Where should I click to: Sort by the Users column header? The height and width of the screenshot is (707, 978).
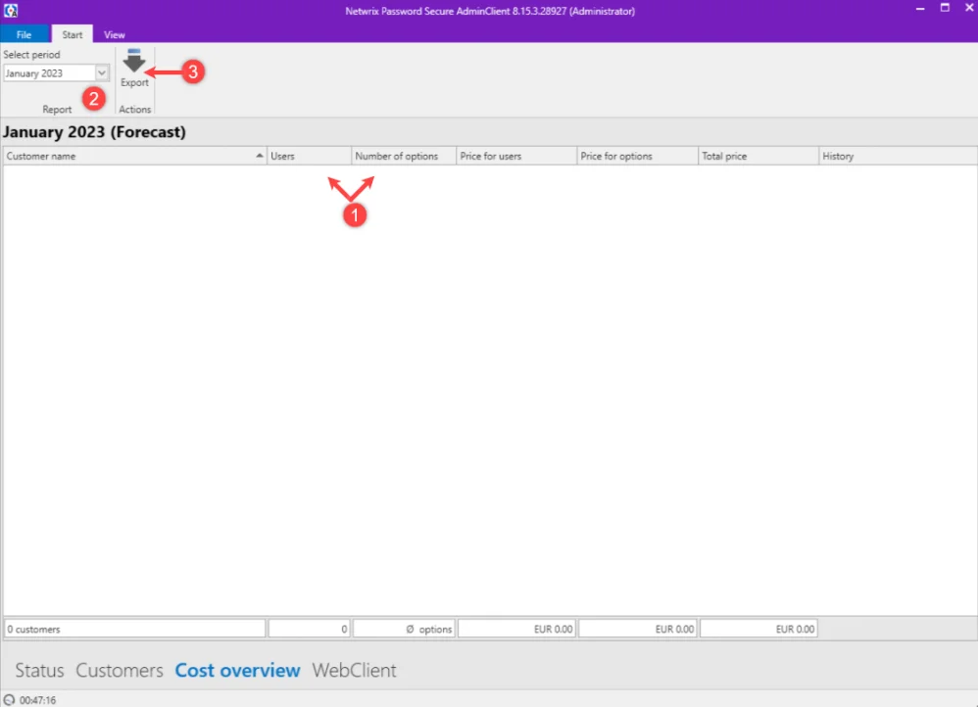click(310, 156)
